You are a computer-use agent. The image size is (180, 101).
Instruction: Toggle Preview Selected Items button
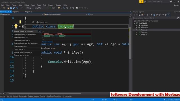click(168, 15)
